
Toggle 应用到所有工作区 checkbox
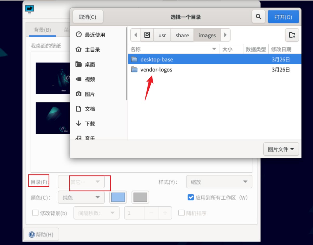[191, 198]
